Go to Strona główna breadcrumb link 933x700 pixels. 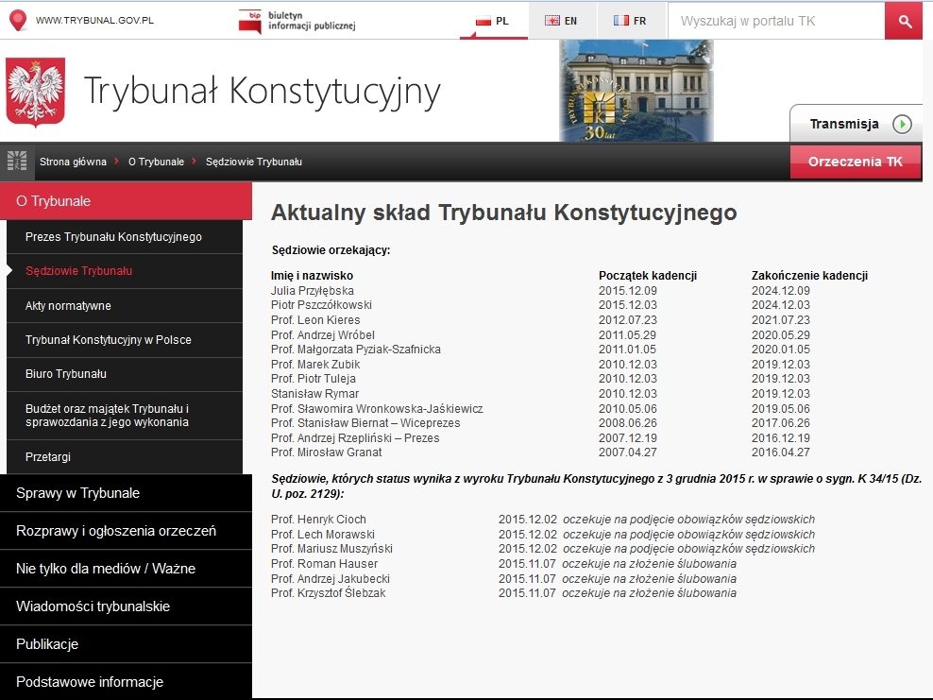pyautogui.click(x=73, y=162)
